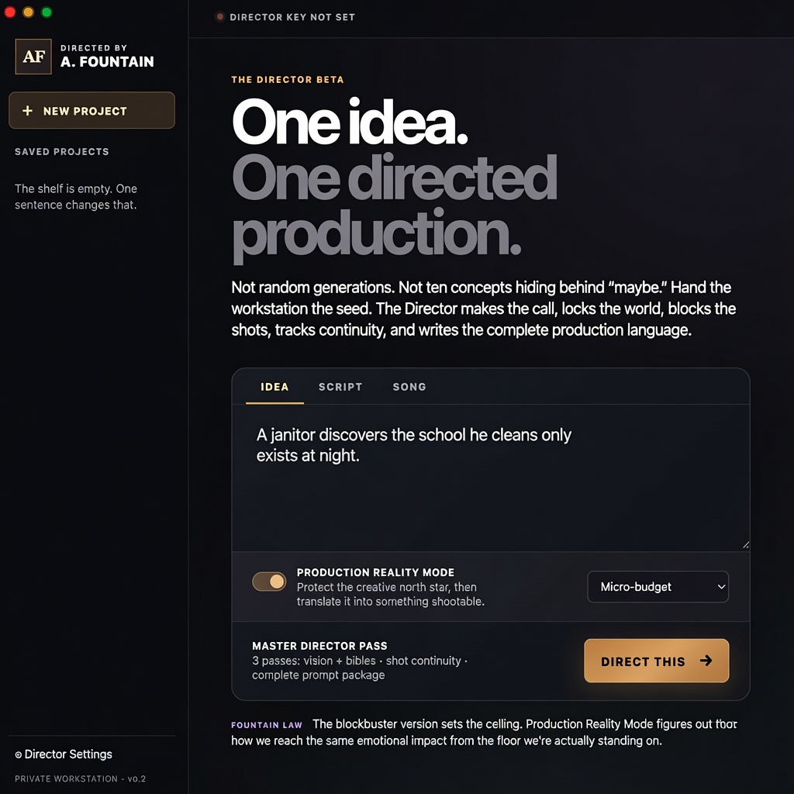Click into the idea text area
Image resolution: width=794 pixels, height=794 pixels.
(x=490, y=478)
